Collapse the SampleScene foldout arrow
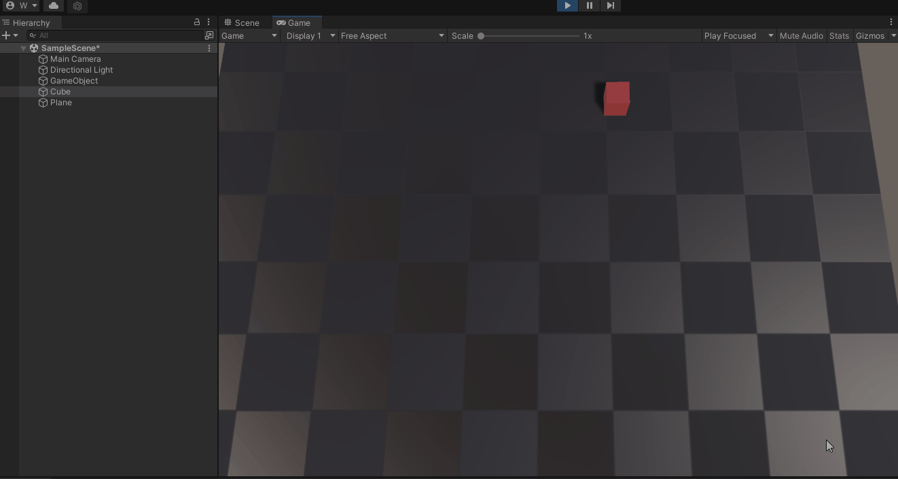Viewport: 898px width, 479px height. 24,48
